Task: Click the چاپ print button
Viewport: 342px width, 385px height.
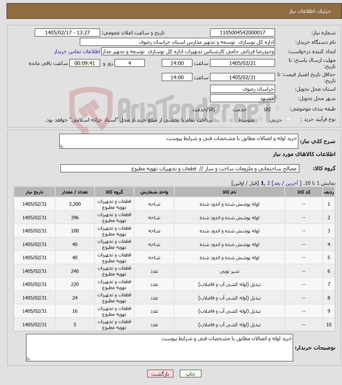Action: click(191, 374)
